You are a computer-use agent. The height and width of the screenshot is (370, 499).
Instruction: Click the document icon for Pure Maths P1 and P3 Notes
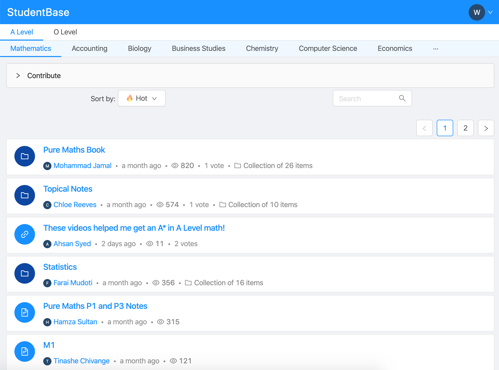pyautogui.click(x=25, y=312)
